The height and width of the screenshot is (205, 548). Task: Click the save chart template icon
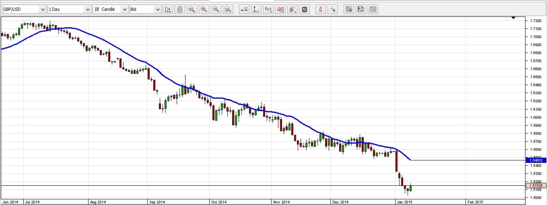click(x=361, y=9)
